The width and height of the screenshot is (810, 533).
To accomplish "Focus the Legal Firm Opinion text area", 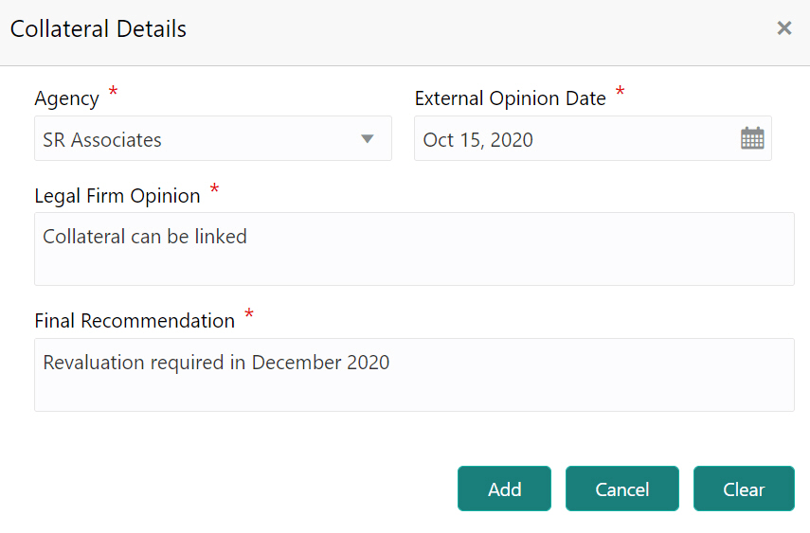I will click(x=414, y=249).
